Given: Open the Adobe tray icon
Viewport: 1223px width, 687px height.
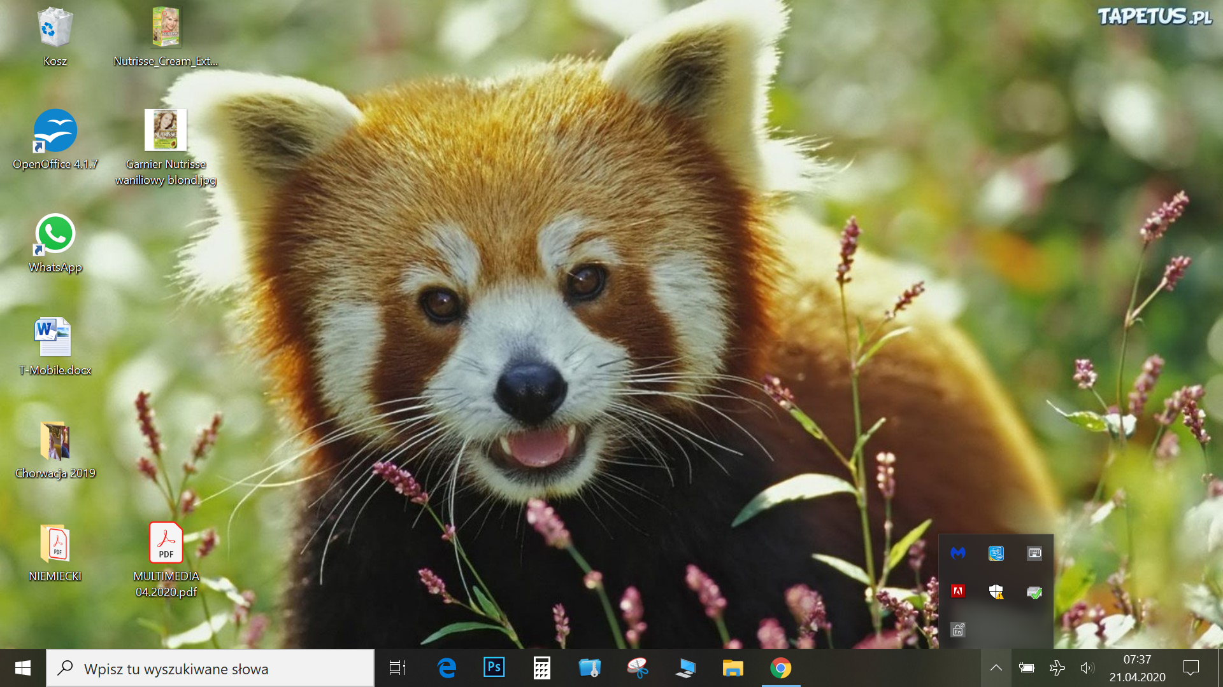Looking at the screenshot, I should pyautogui.click(x=958, y=592).
